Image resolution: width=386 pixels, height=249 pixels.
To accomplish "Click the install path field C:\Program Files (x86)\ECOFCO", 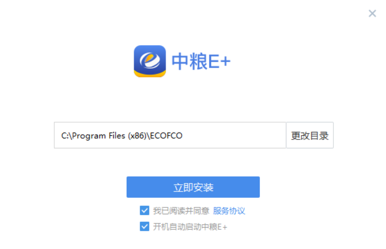I will [170, 135].
